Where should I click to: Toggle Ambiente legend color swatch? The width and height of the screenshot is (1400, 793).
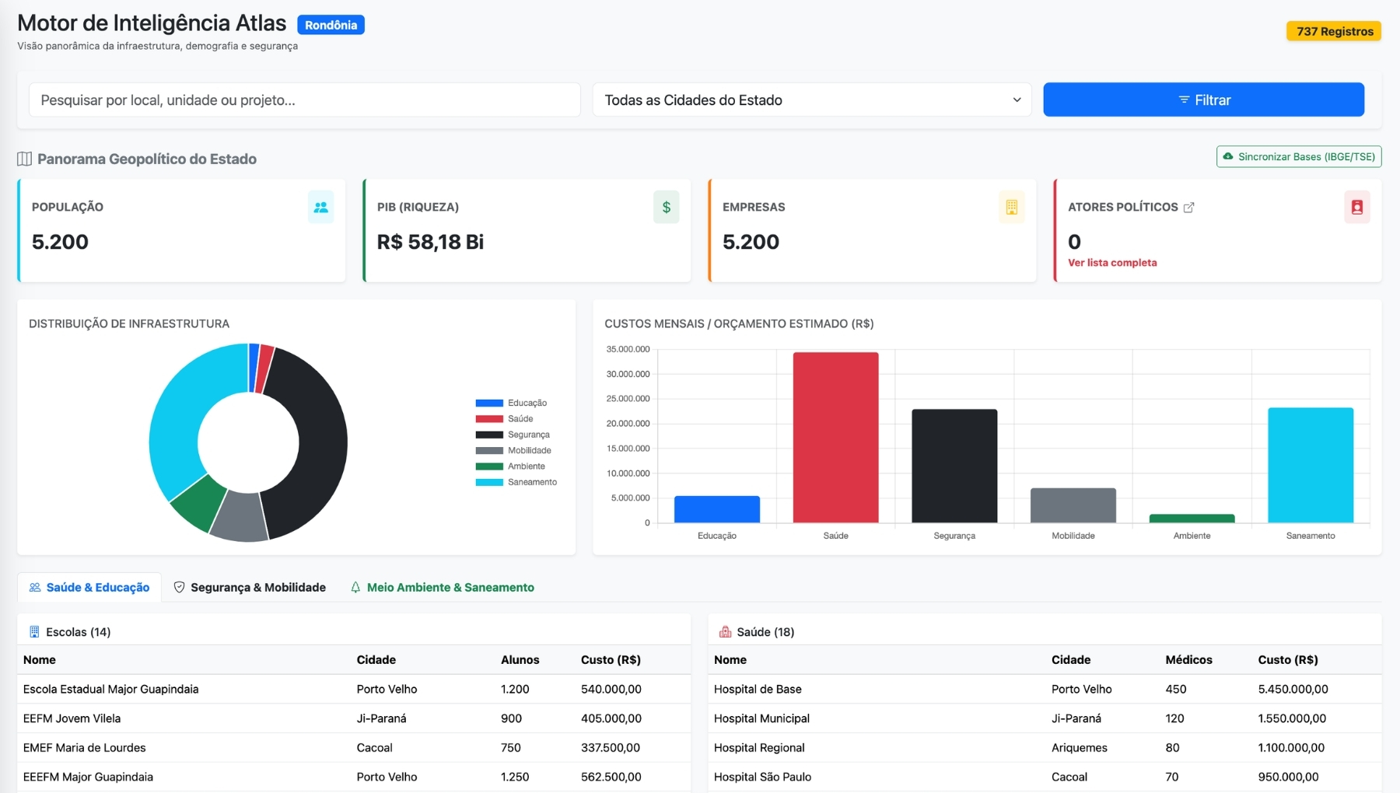tap(489, 466)
